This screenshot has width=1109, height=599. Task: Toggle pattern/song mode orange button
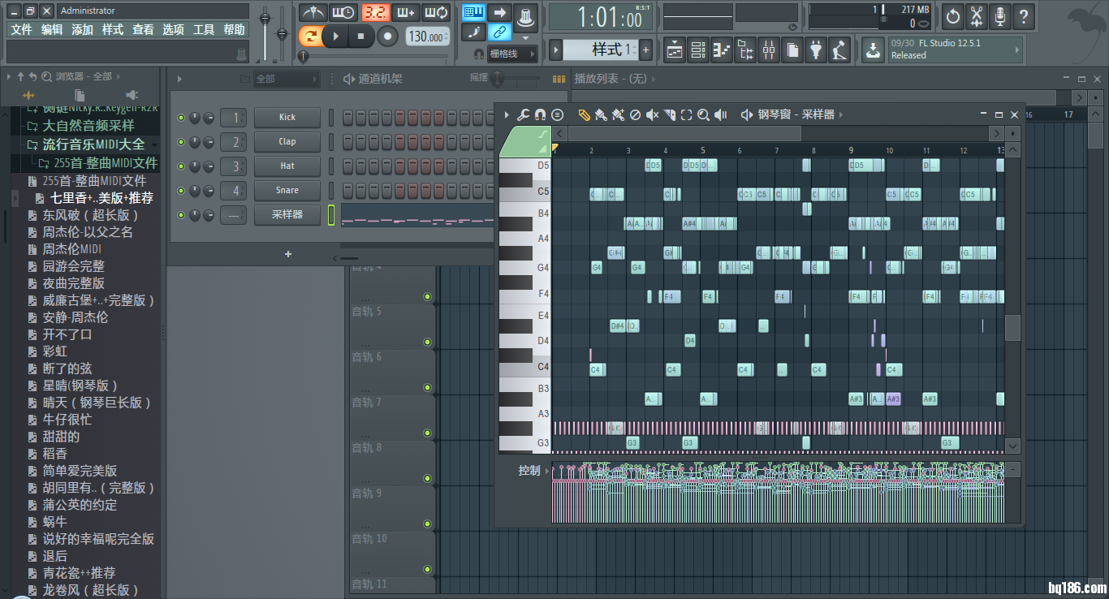point(309,36)
